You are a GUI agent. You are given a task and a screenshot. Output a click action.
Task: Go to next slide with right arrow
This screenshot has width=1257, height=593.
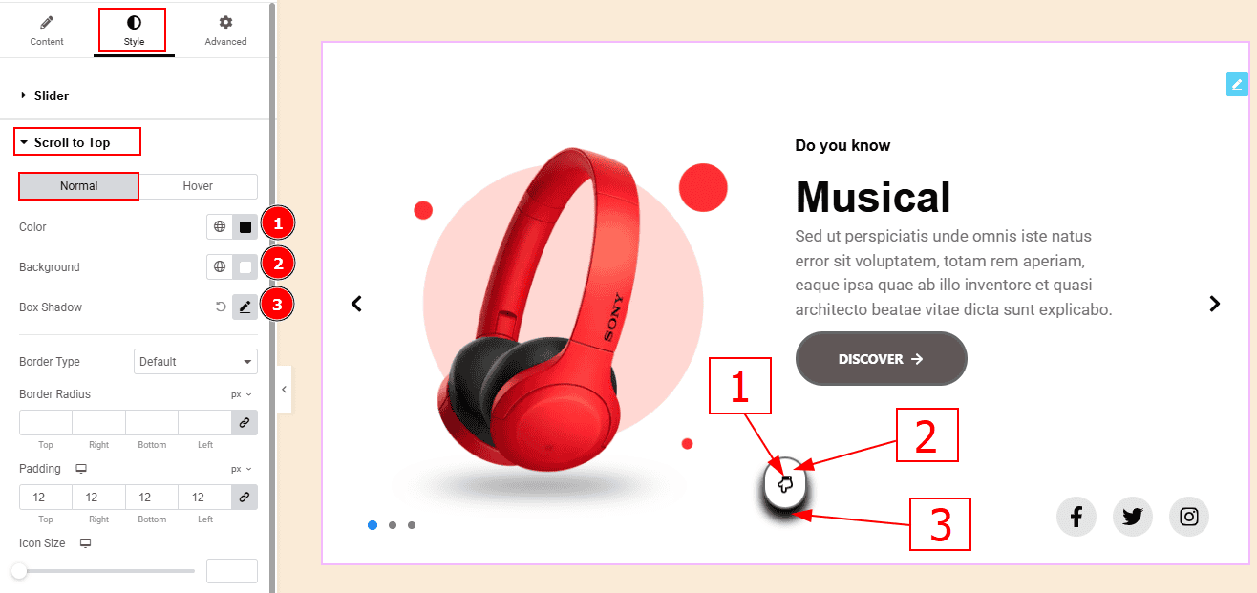1215,304
